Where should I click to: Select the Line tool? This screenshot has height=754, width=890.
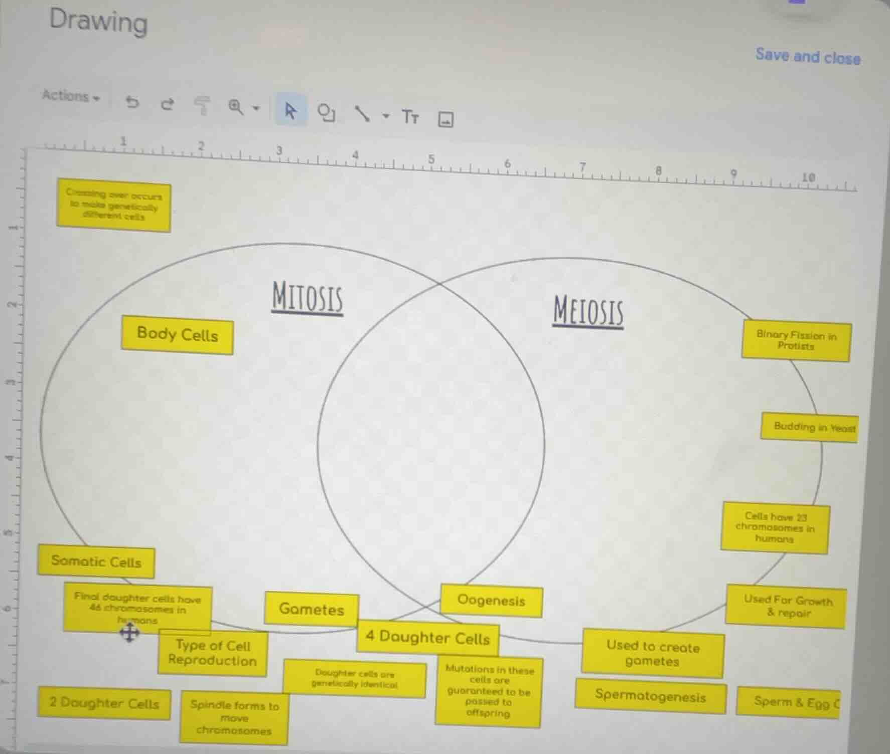click(x=362, y=114)
